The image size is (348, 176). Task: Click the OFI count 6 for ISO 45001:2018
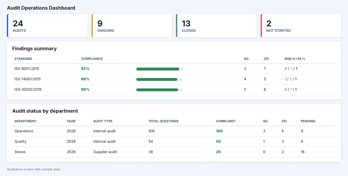tap(265, 90)
